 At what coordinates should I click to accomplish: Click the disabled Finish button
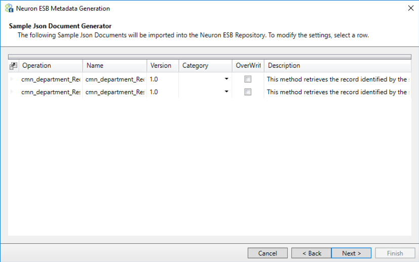[395, 253]
